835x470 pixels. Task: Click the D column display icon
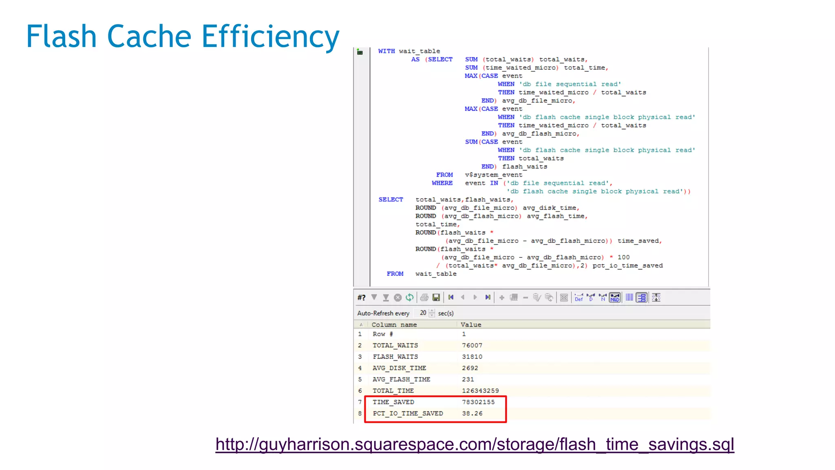pyautogui.click(x=591, y=297)
